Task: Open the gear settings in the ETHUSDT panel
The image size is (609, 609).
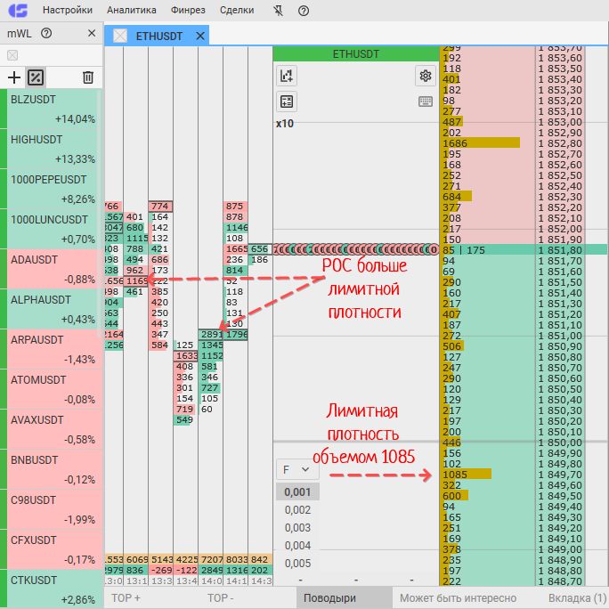Action: 425,76
